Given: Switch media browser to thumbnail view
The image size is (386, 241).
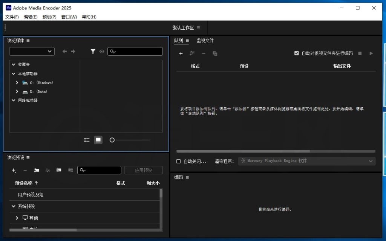Looking at the screenshot, I should coord(98,140).
